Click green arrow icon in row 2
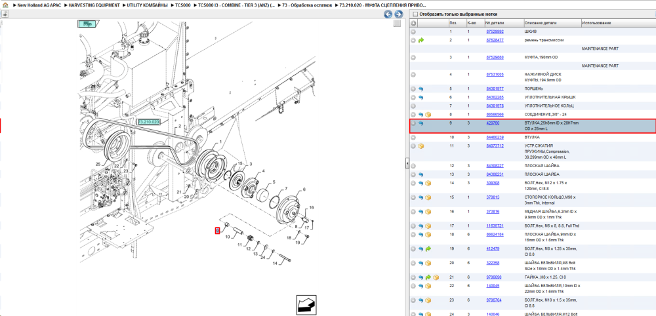656x316 pixels. (421, 40)
